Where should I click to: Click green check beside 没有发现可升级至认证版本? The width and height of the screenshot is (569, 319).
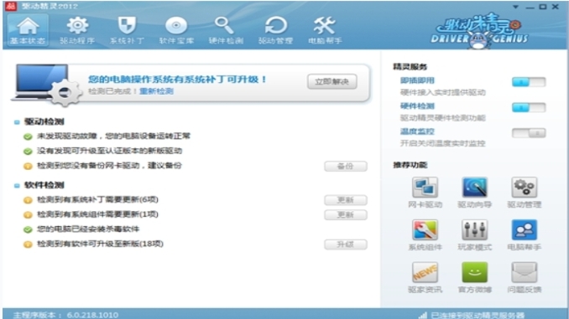click(x=28, y=152)
